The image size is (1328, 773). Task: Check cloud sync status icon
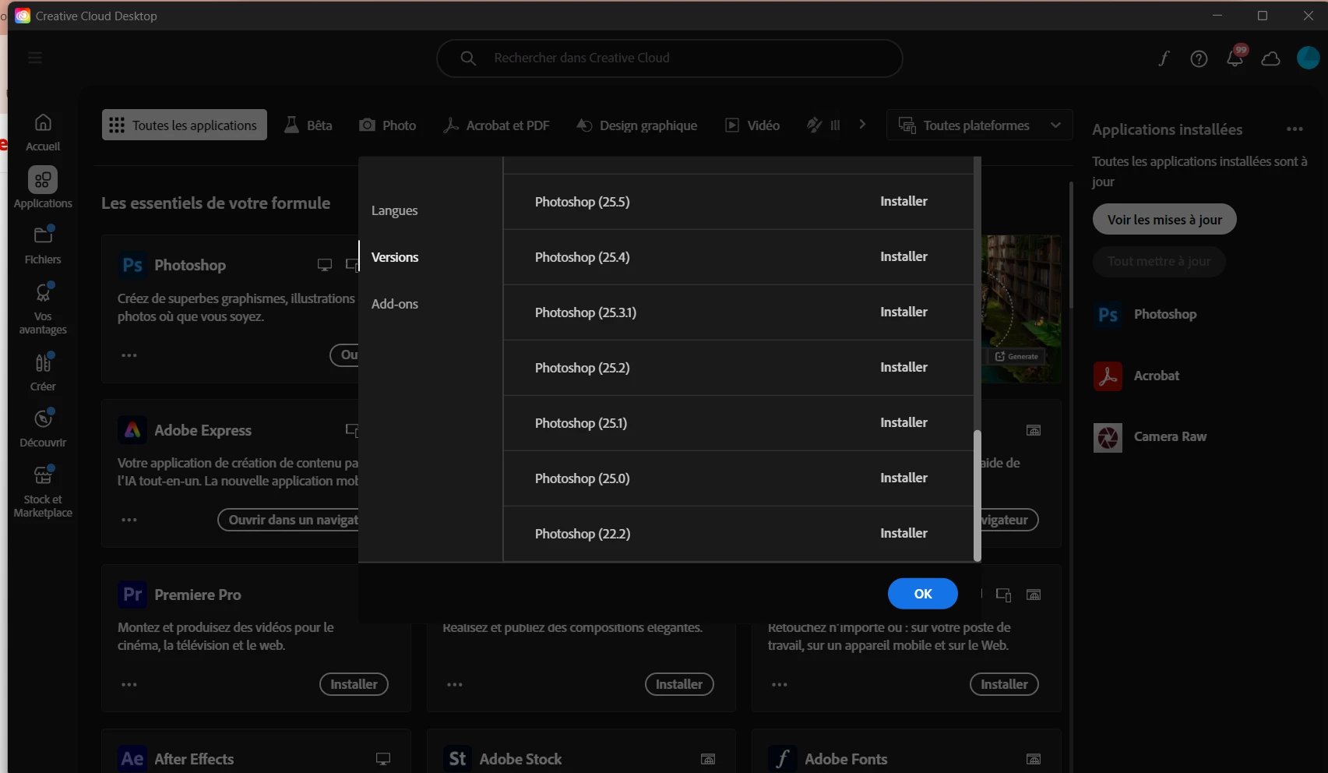point(1271,58)
